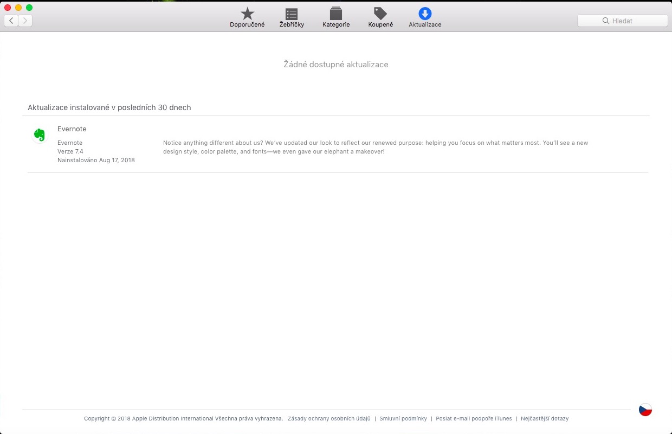The width and height of the screenshot is (672, 434).
Task: Click the blue Aktualizace download icon
Action: point(425,14)
